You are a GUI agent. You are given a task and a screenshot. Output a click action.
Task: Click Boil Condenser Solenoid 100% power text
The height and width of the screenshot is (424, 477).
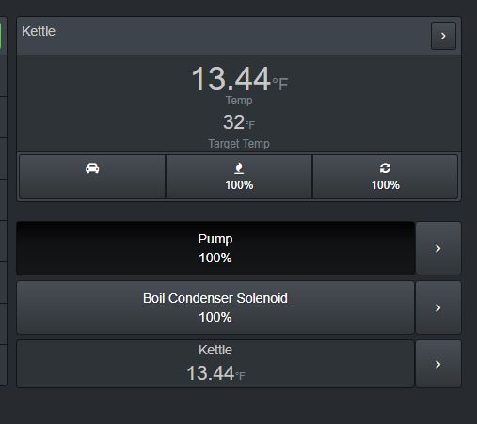215,317
